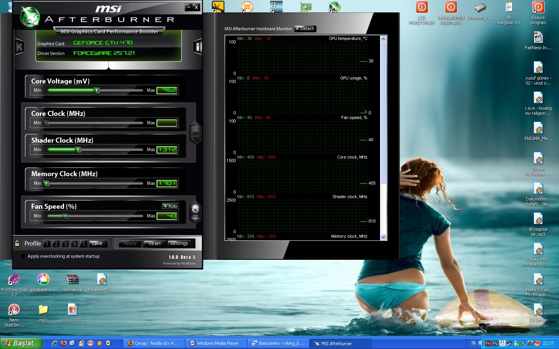Image resolution: width=559 pixels, height=349 pixels.
Task: Select profile slot 1
Action: [47, 244]
